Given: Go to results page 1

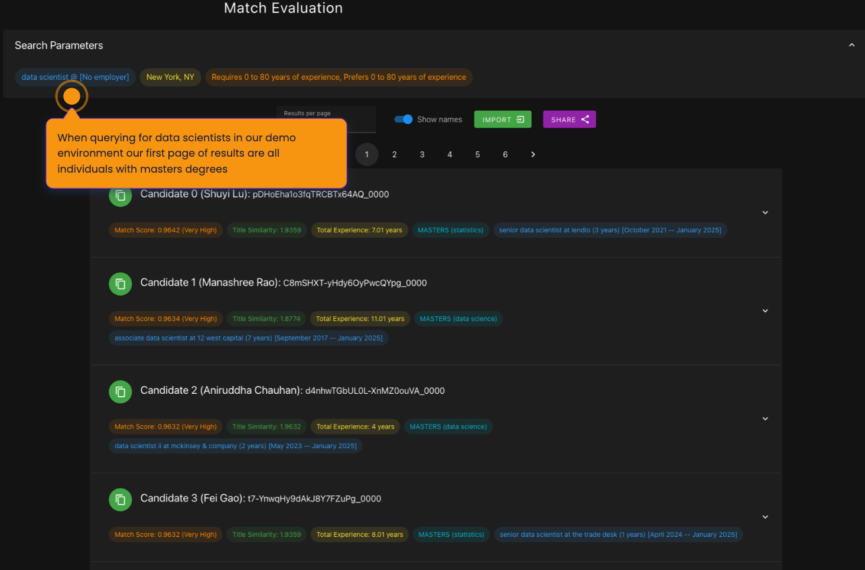Looking at the screenshot, I should 367,154.
